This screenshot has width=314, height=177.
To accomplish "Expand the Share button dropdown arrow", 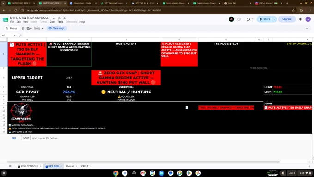I will pyautogui.click(x=274, y=19).
